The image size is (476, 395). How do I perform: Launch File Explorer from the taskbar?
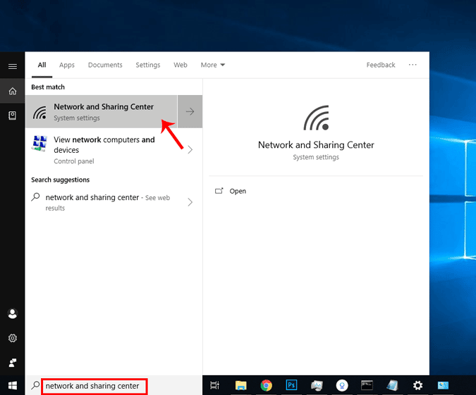click(240, 385)
